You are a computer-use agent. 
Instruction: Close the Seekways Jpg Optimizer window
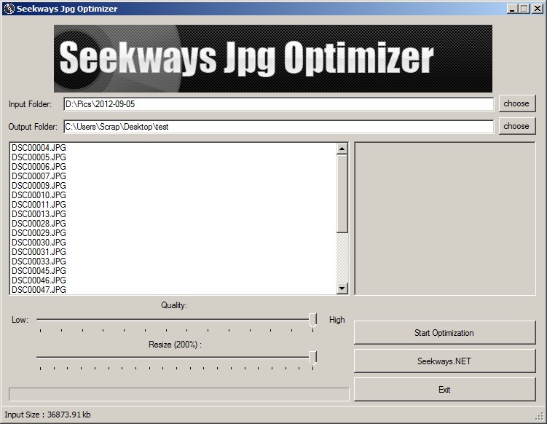click(538, 9)
